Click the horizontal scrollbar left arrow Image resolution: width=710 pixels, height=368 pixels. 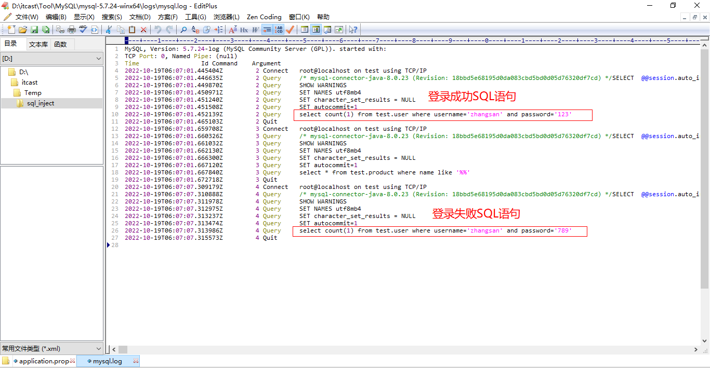pyautogui.click(x=114, y=349)
